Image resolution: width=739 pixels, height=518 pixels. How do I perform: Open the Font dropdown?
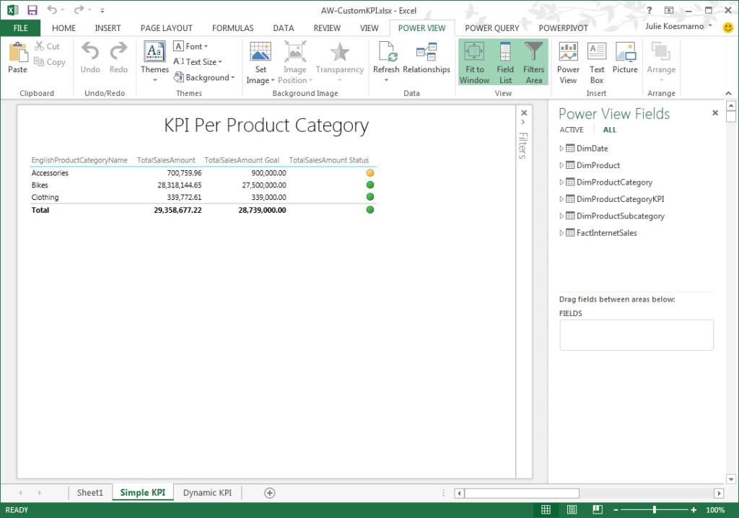point(191,46)
